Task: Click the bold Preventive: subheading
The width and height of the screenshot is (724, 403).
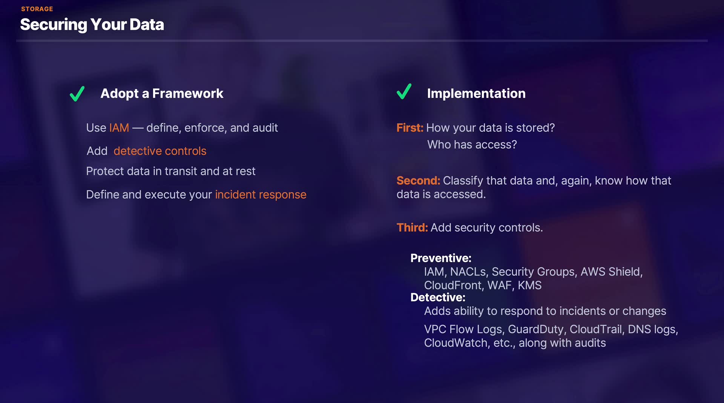Action: 440,258
